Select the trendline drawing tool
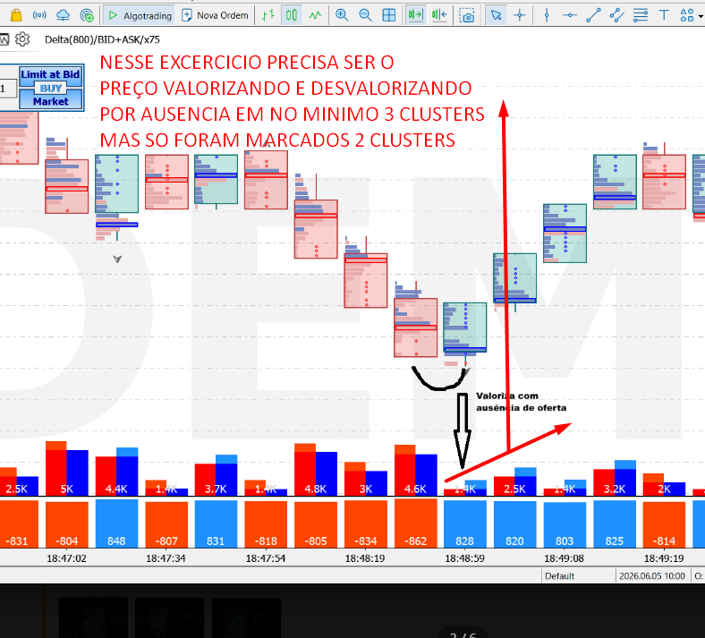The width and height of the screenshot is (705, 638). (x=593, y=15)
